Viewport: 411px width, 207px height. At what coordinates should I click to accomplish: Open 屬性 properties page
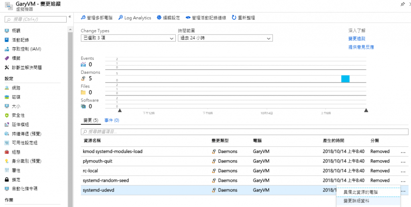click(16, 170)
